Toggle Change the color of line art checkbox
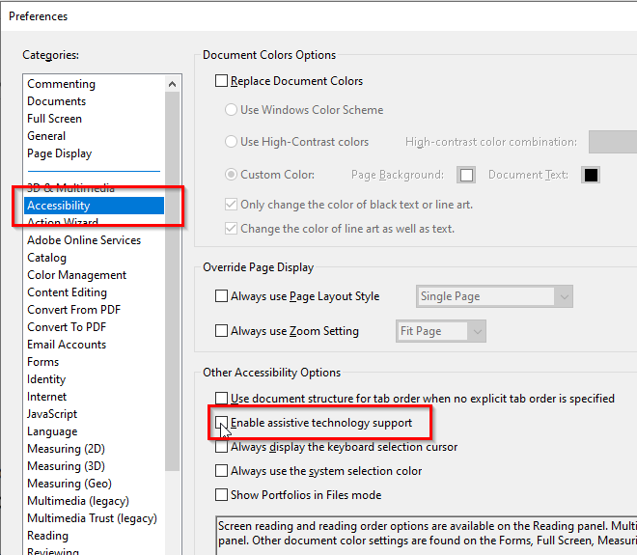This screenshot has width=637, height=555. click(x=231, y=229)
